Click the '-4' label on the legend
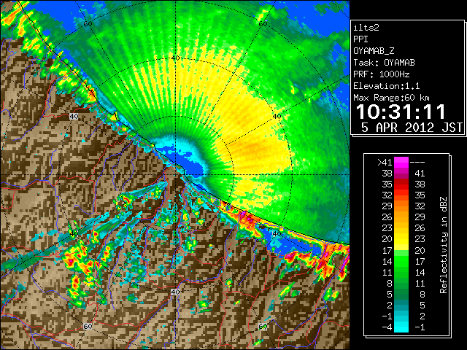467x350 pixels. [387, 327]
